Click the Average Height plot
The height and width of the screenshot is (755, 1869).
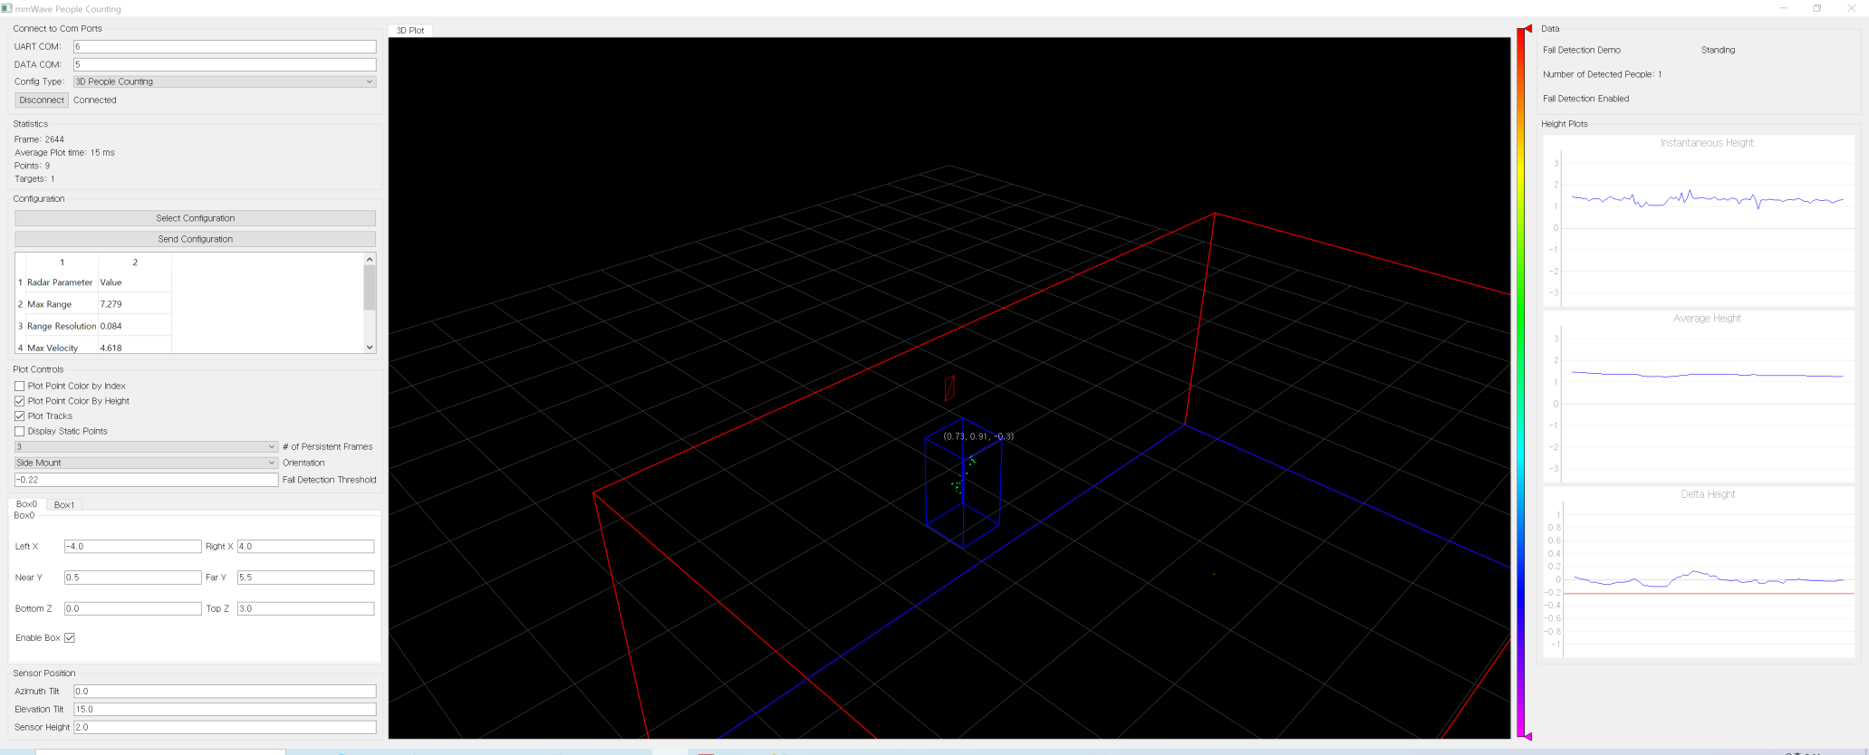1700,397
